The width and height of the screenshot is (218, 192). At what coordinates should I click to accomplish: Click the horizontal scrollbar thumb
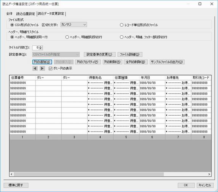pos(89,174)
